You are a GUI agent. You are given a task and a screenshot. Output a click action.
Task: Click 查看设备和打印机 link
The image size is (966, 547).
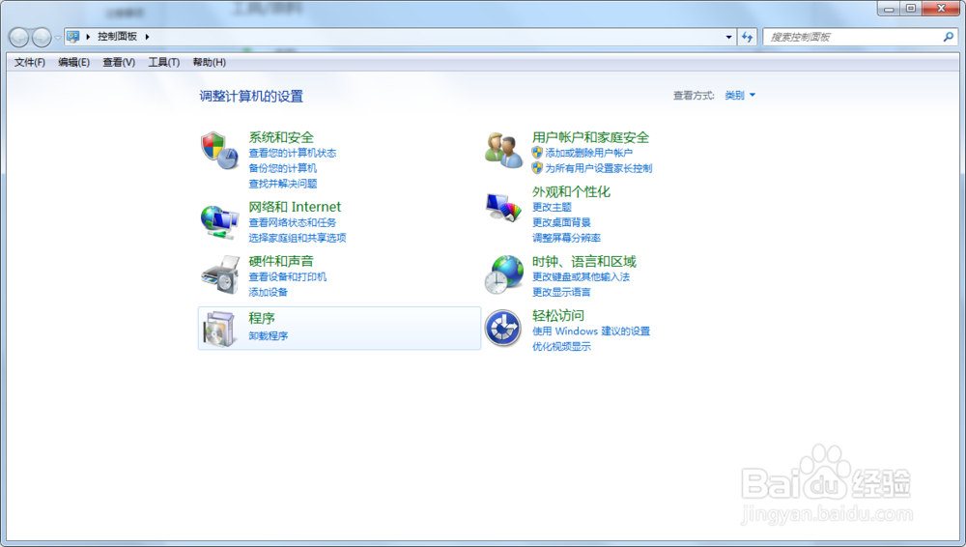point(288,277)
